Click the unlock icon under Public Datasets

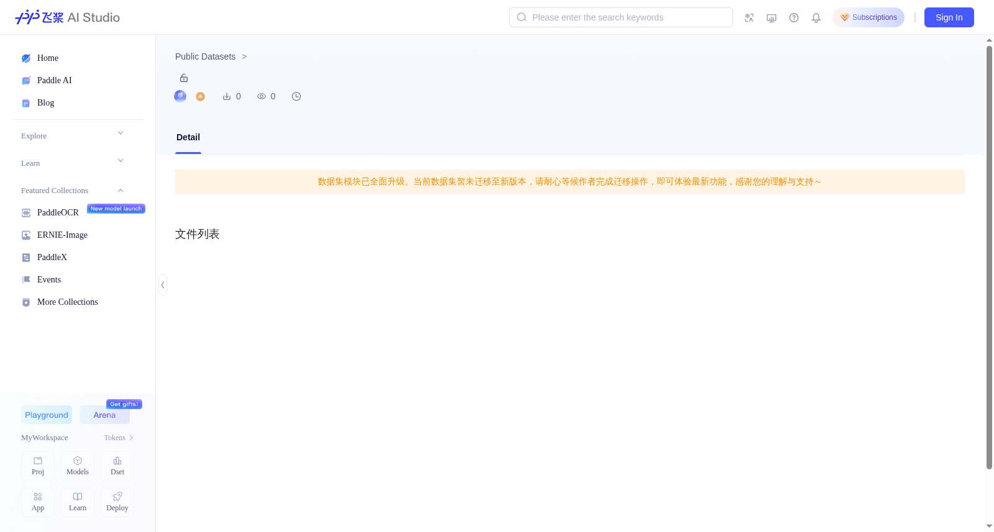(184, 78)
